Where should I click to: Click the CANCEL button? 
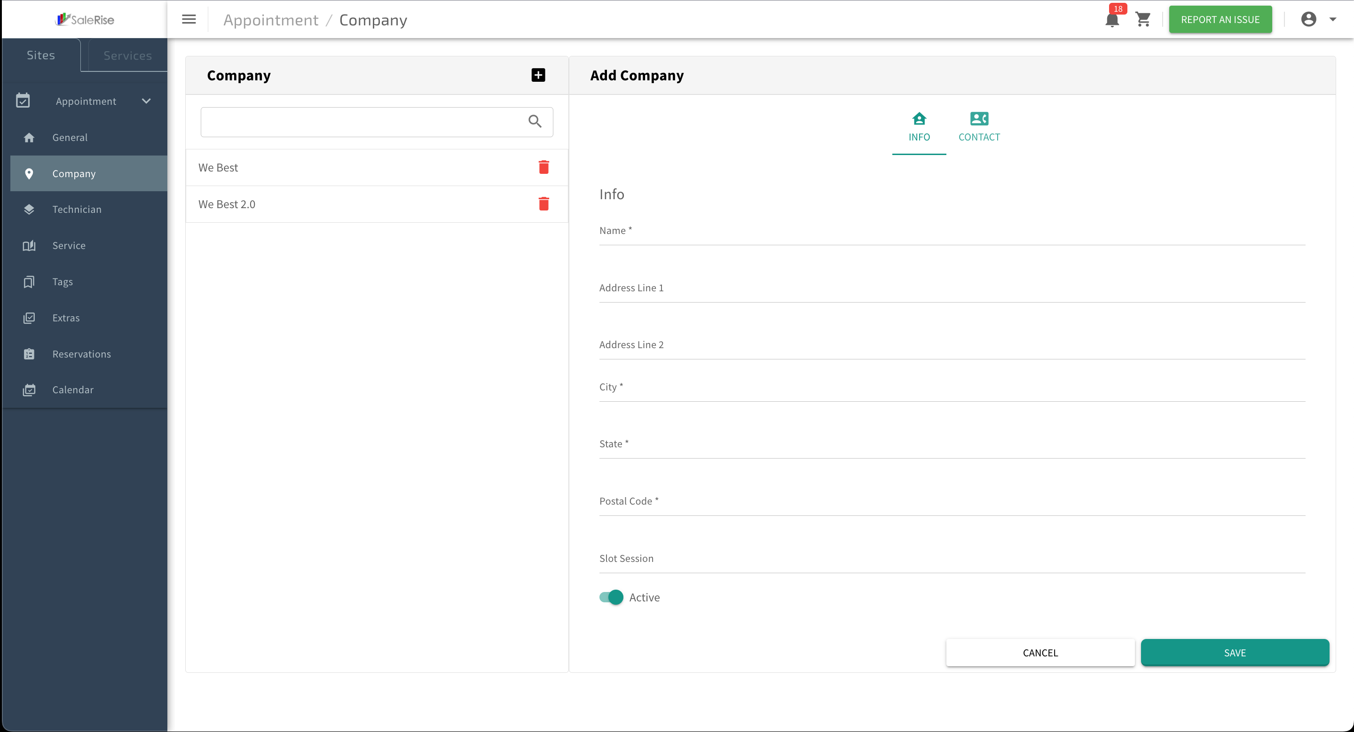(1039, 653)
